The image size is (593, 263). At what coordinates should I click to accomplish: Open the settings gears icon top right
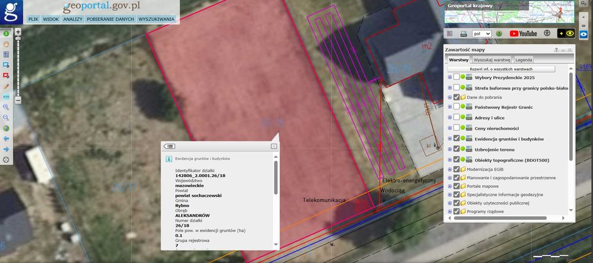[x=584, y=4]
